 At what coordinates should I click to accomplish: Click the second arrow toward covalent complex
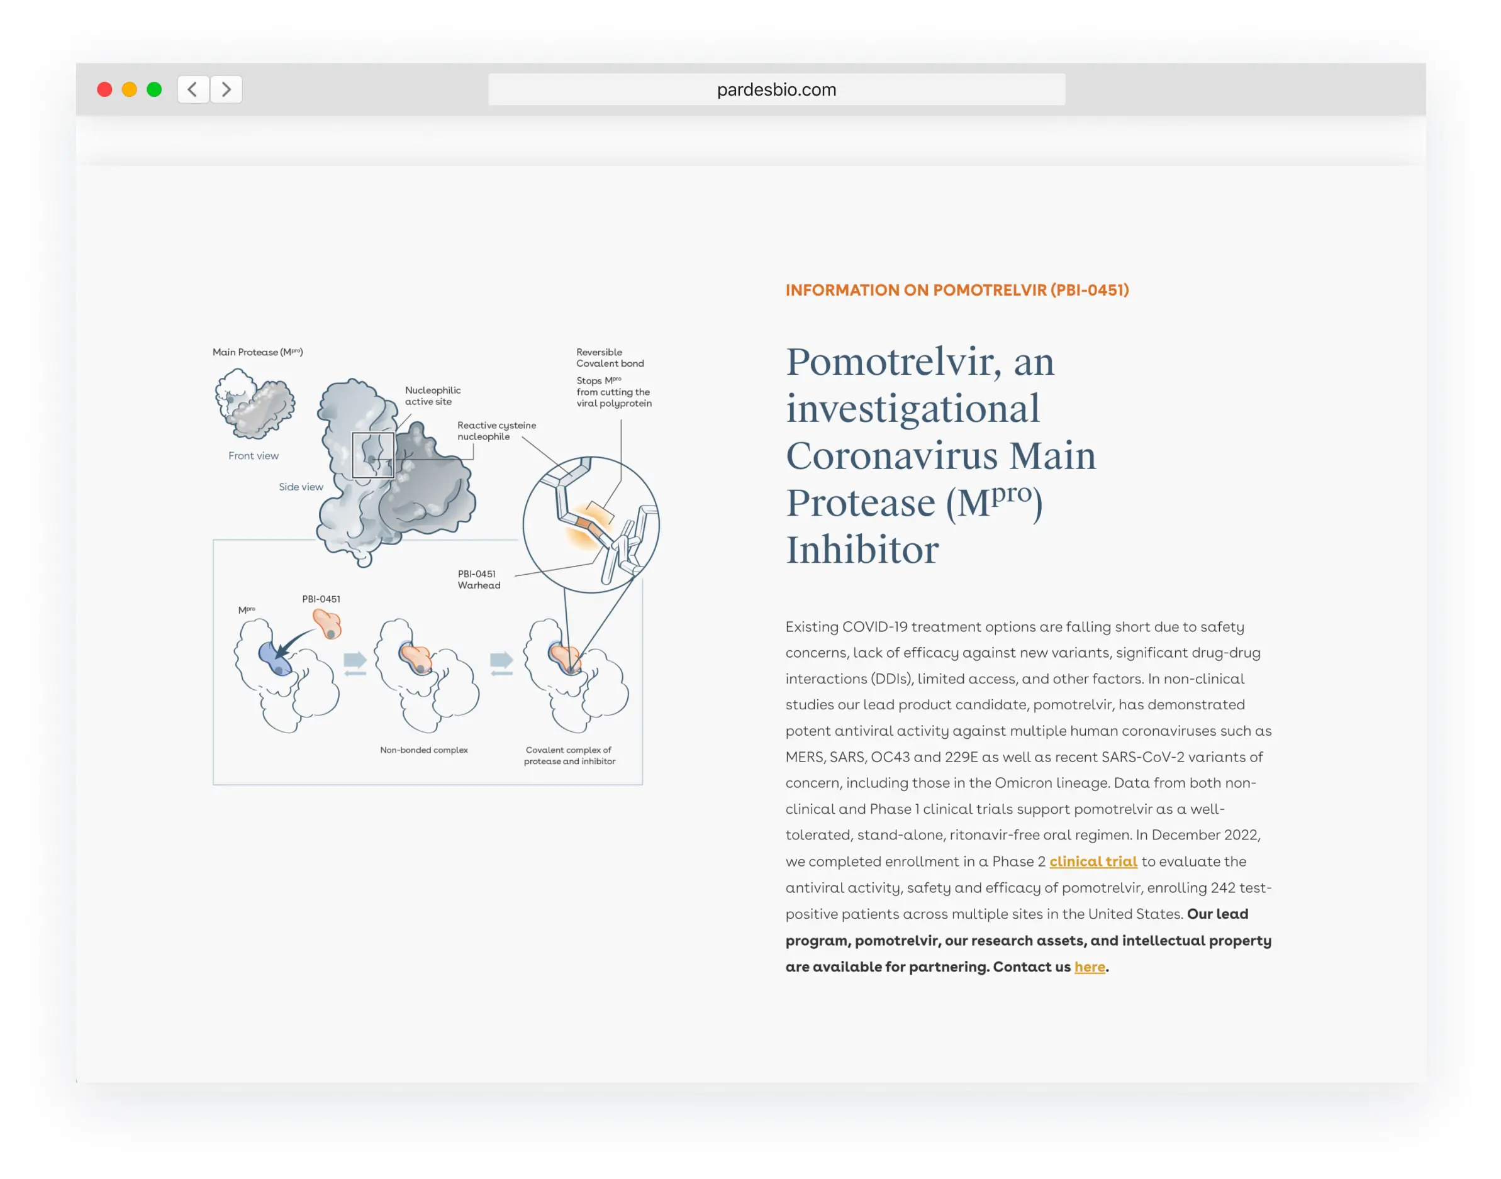(501, 663)
